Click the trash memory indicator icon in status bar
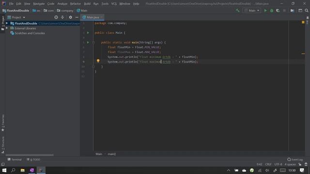Screen dimensions: 310x174 pos(306,164)
